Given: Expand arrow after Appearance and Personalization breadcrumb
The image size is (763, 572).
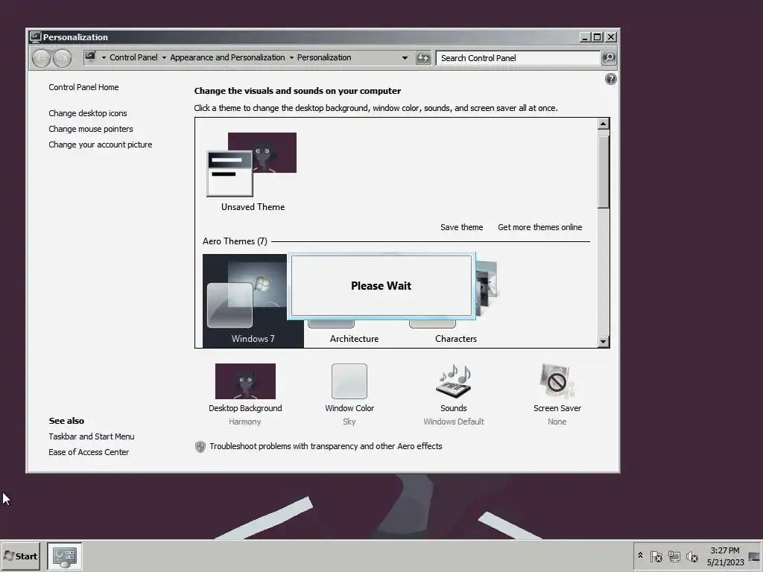Looking at the screenshot, I should click(291, 58).
